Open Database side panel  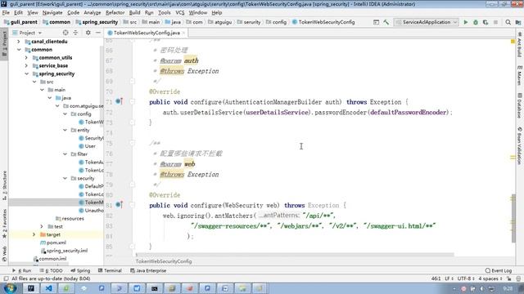[520, 105]
